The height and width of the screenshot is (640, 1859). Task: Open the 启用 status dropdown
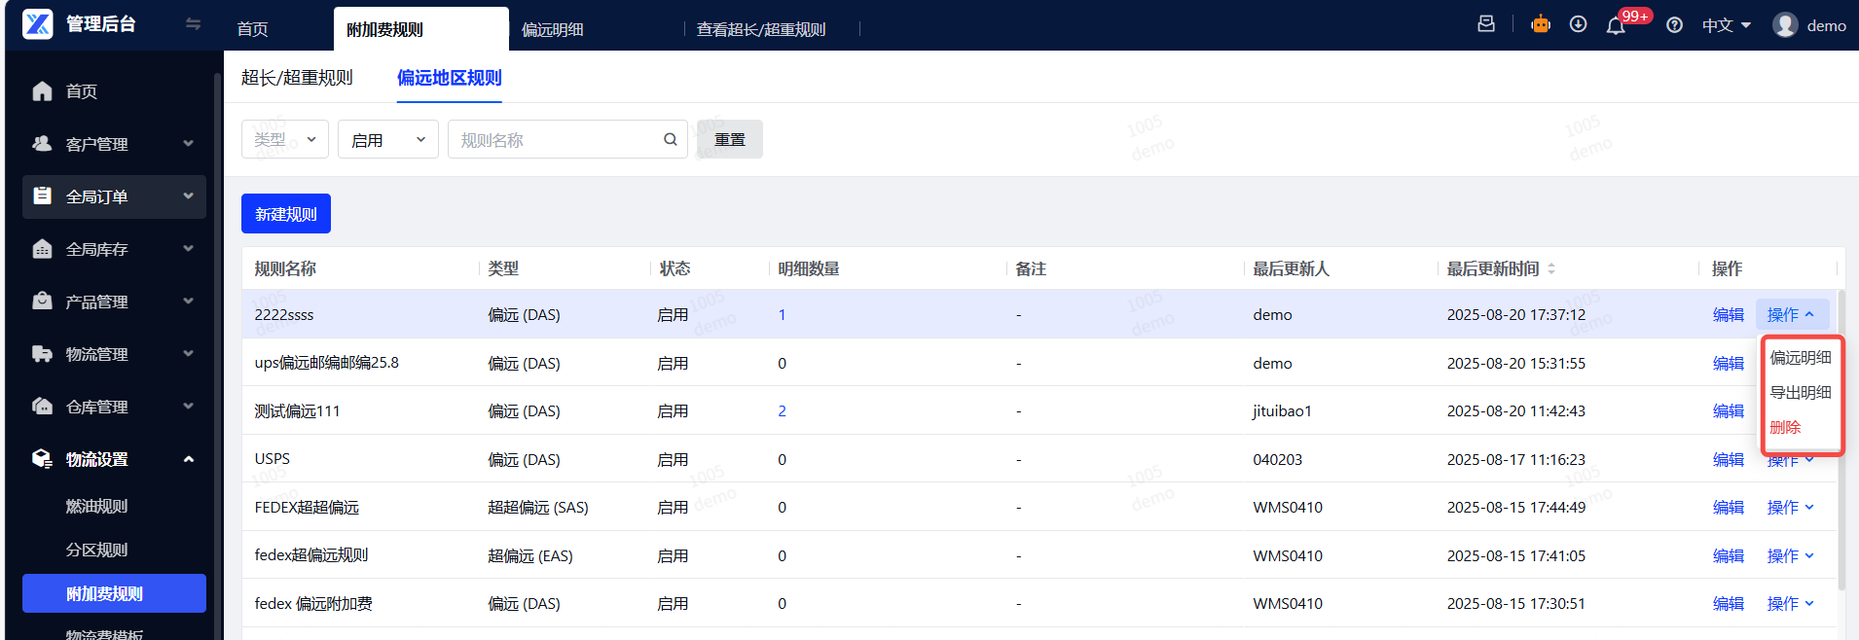coord(387,140)
